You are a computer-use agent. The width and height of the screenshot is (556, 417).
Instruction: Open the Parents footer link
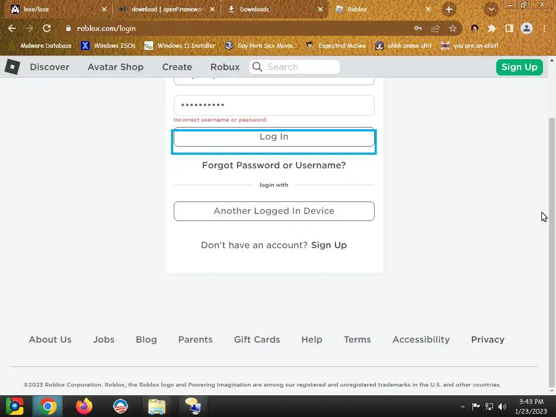(195, 339)
